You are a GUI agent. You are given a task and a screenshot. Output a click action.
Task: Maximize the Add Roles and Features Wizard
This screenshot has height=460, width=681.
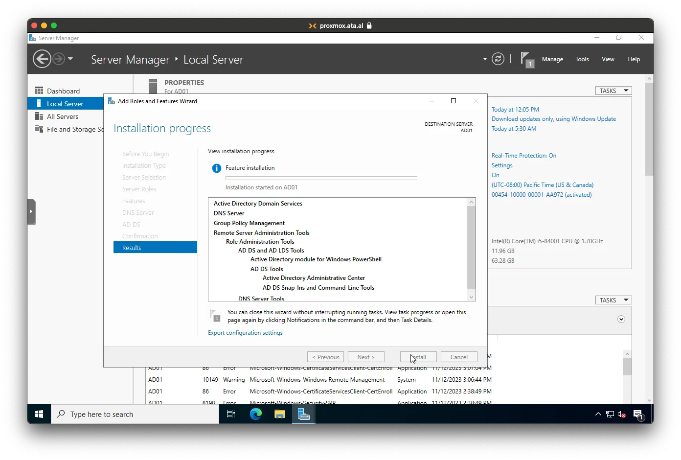pyautogui.click(x=454, y=101)
